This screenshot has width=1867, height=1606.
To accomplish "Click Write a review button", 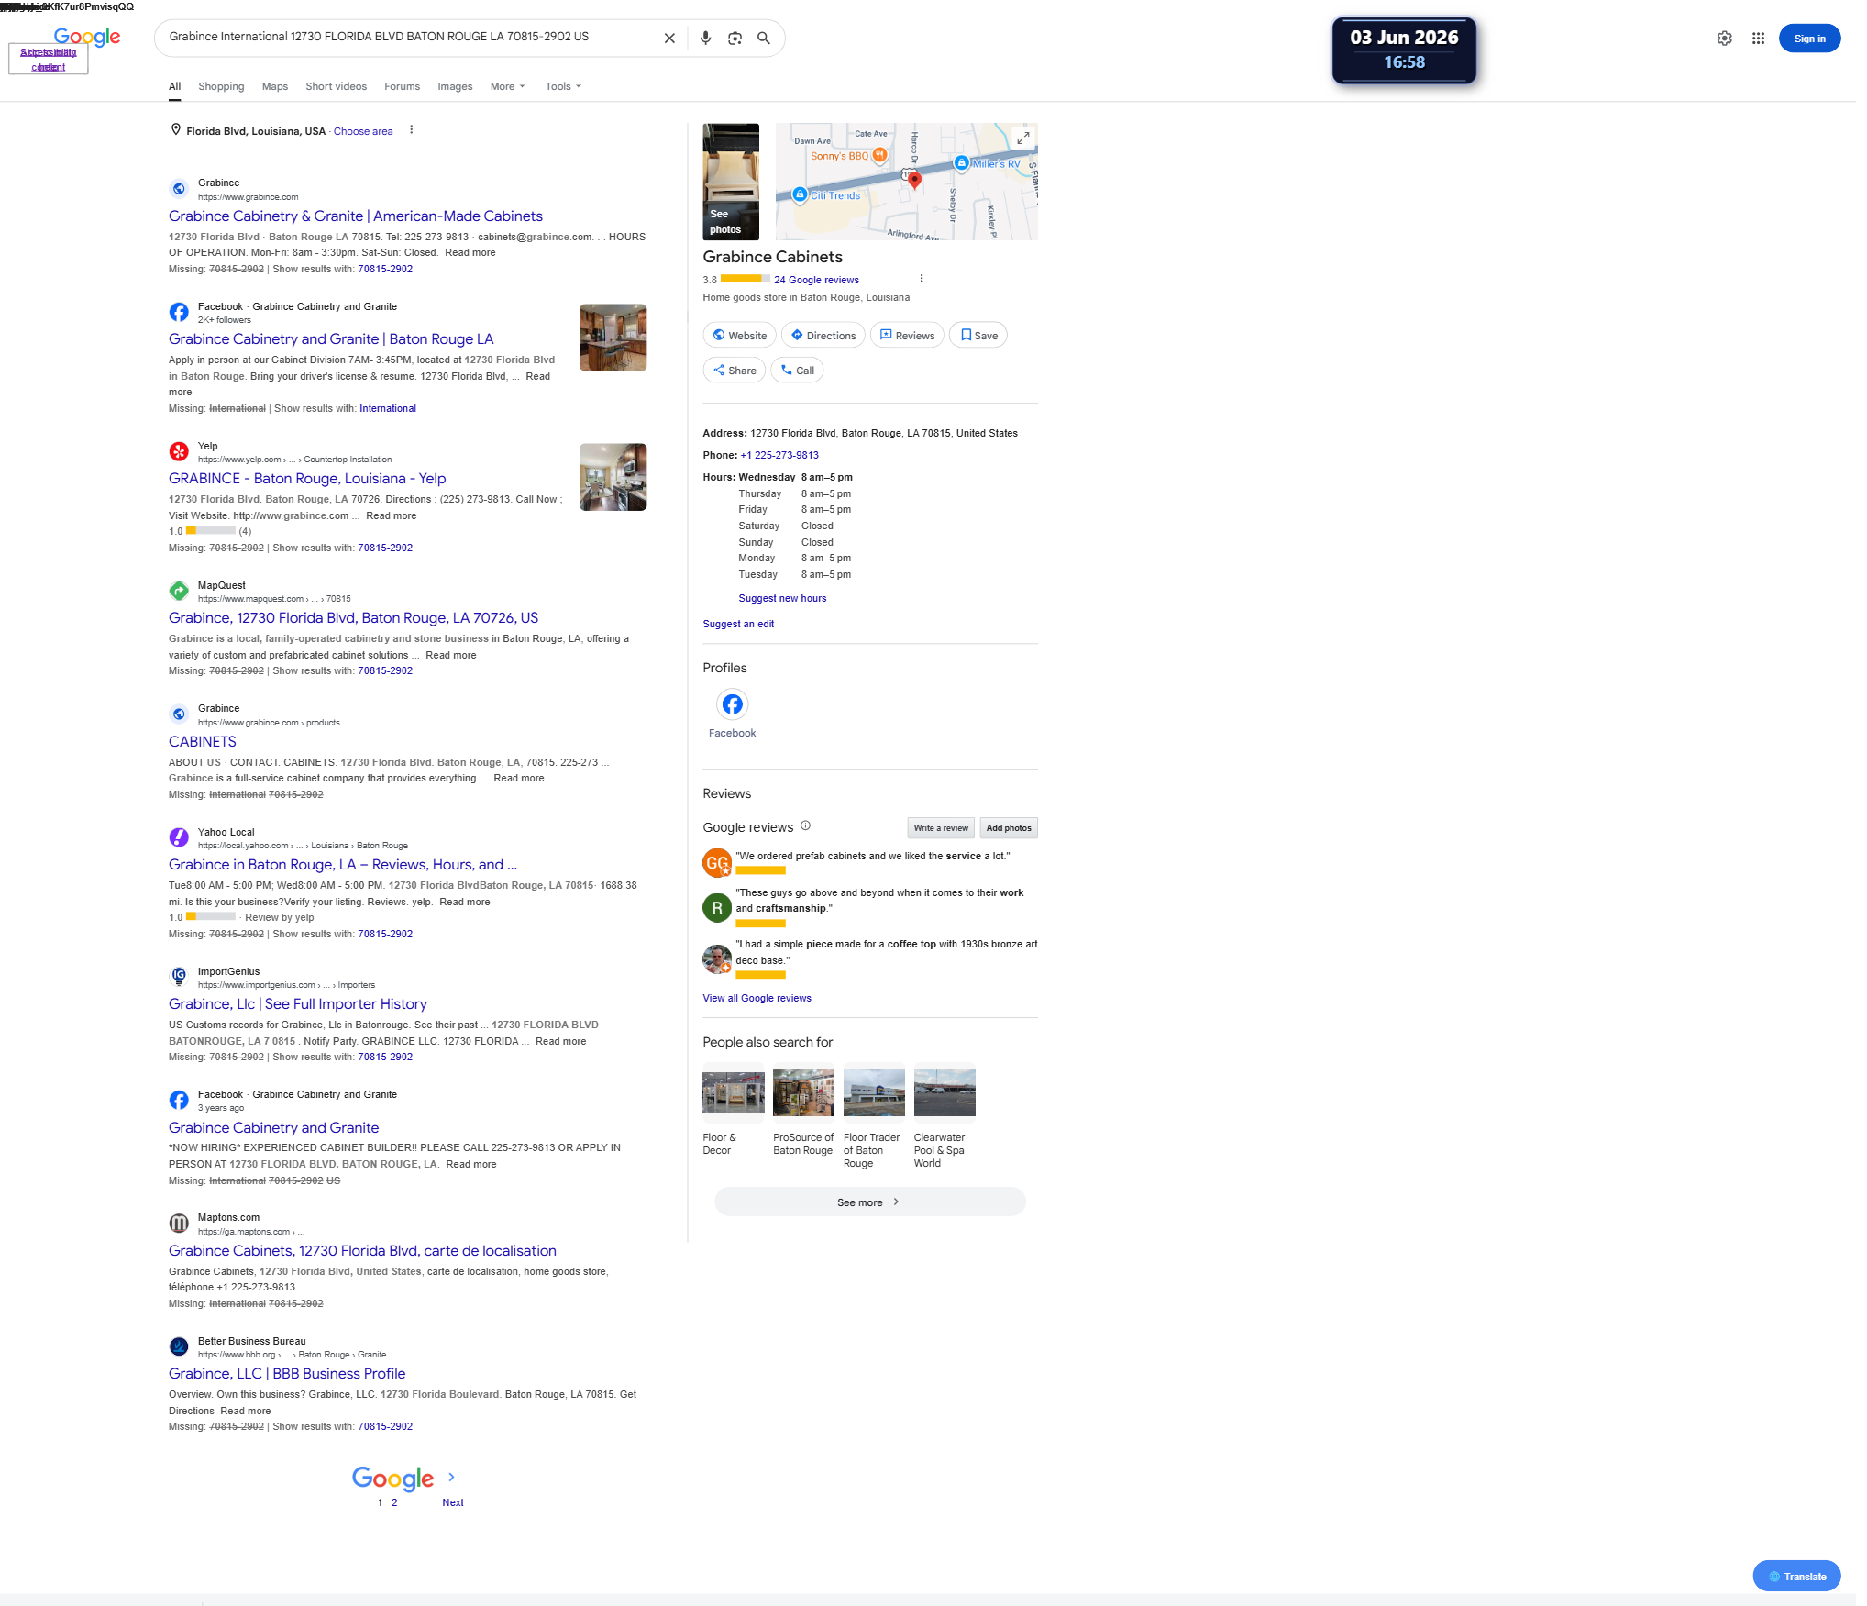I will pyautogui.click(x=940, y=828).
